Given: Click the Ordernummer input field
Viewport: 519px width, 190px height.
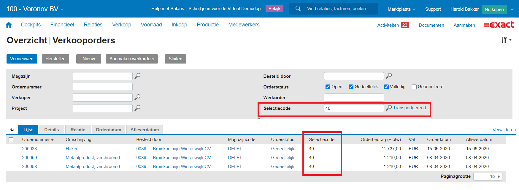Looking at the screenshot, I should [x=102, y=87].
